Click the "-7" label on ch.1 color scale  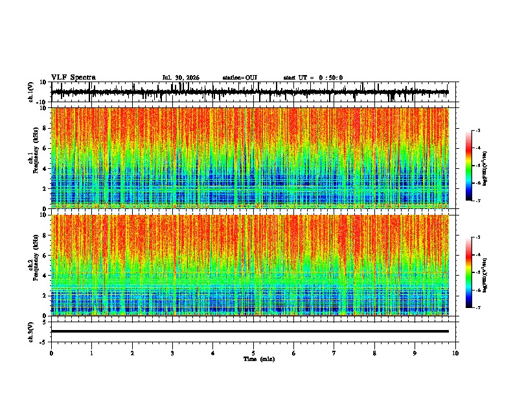pyautogui.click(x=478, y=201)
